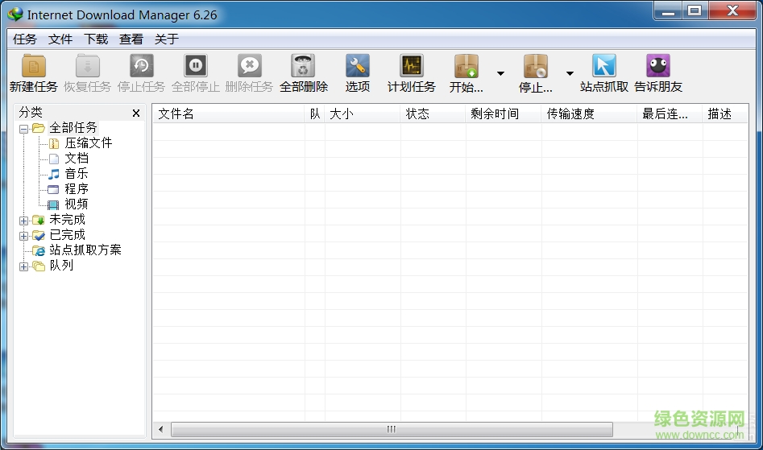Open dropdown arrow next to 开始...

click(x=500, y=73)
